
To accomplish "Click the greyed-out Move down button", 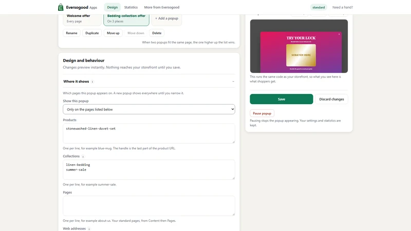I will point(136,33).
